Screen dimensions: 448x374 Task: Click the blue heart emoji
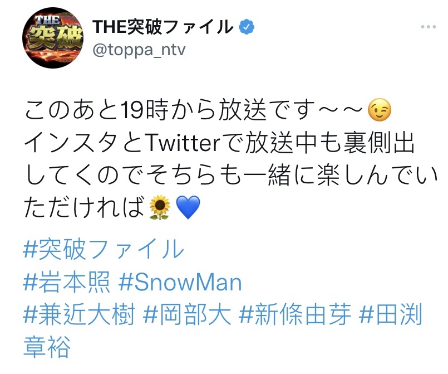coord(188,208)
